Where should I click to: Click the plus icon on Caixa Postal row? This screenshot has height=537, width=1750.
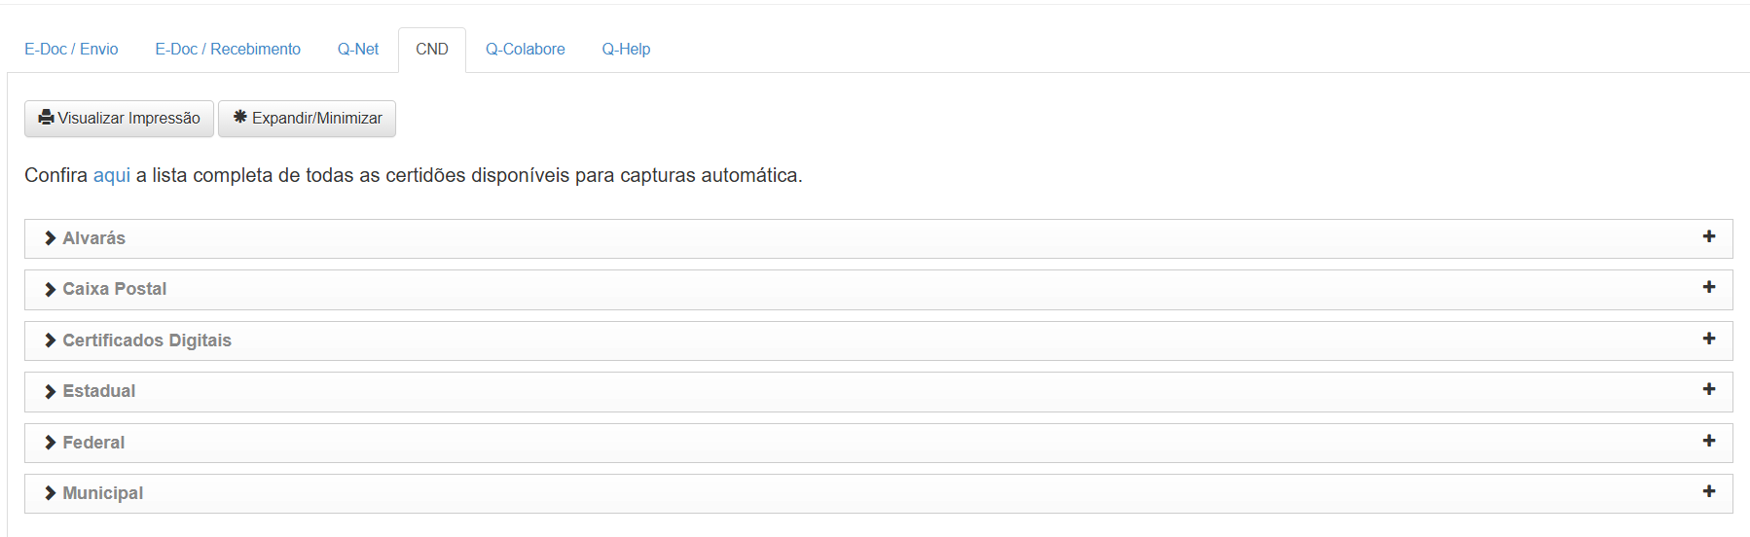[x=1708, y=287]
